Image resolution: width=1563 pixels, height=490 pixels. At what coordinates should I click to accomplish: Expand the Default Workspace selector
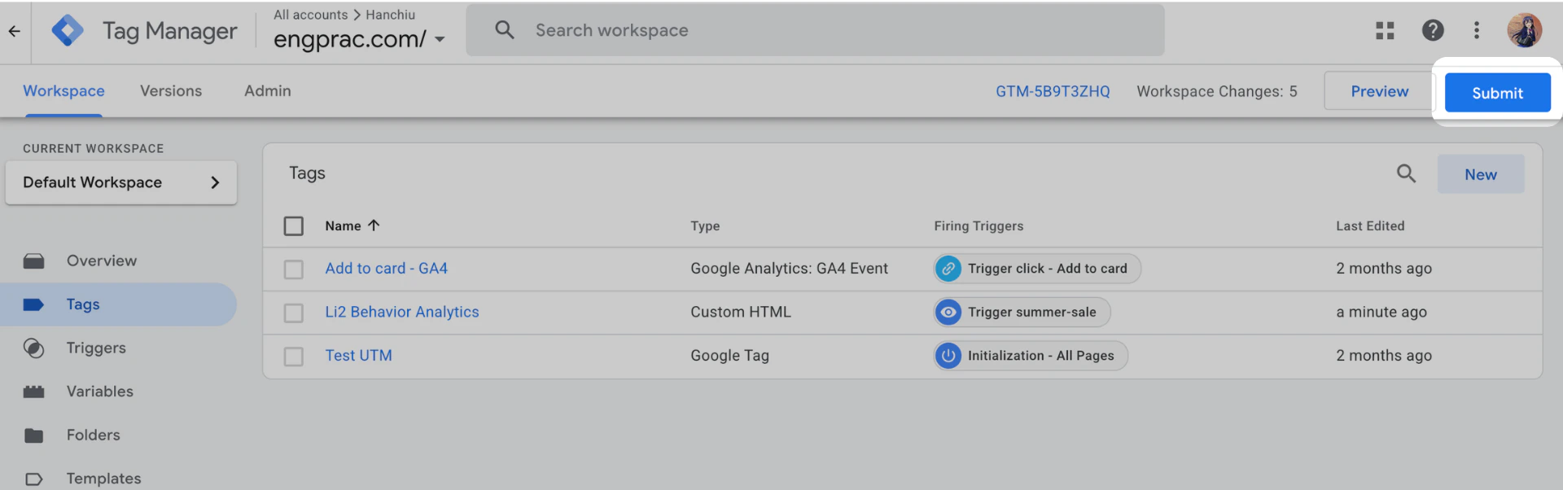[121, 182]
